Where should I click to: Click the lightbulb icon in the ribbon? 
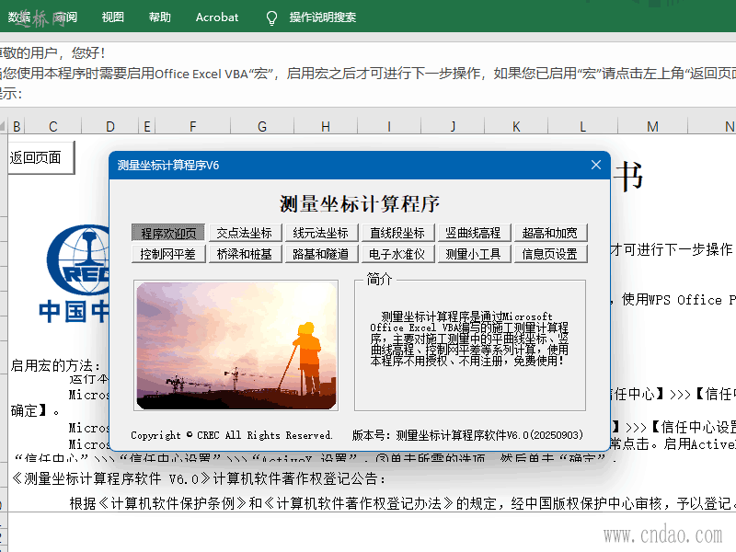coord(271,17)
